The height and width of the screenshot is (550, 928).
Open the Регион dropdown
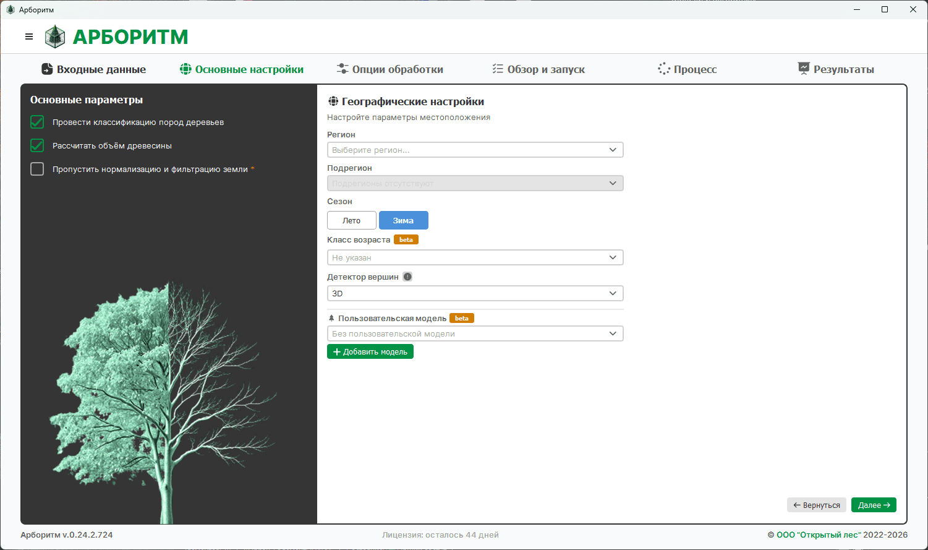475,150
